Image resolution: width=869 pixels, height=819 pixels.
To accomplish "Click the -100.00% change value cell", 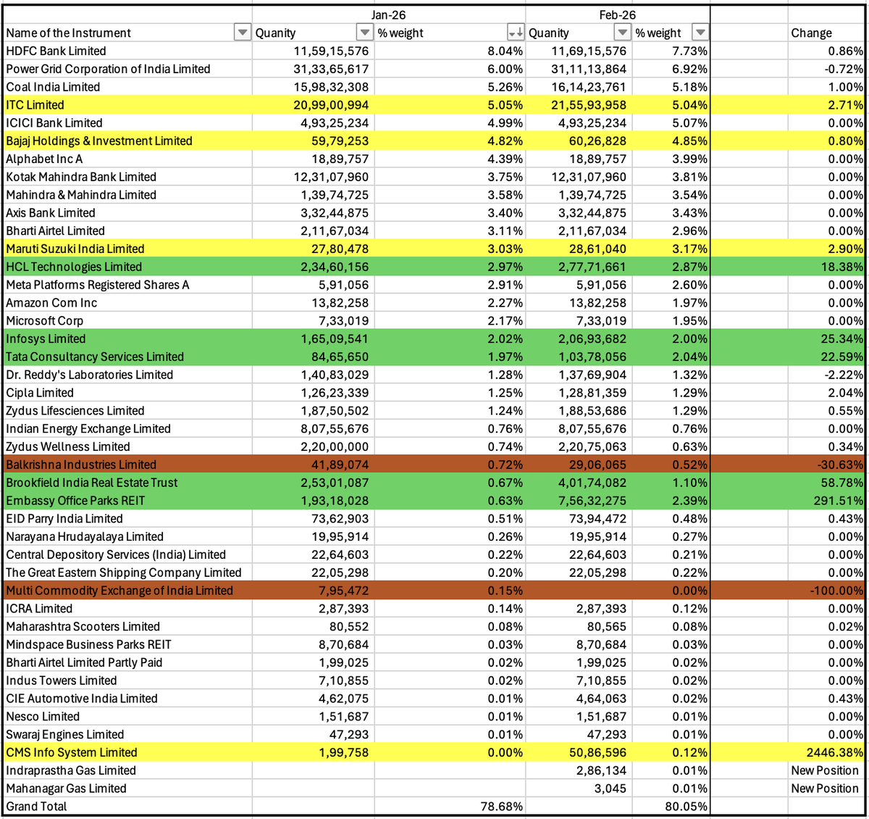I will tap(826, 590).
